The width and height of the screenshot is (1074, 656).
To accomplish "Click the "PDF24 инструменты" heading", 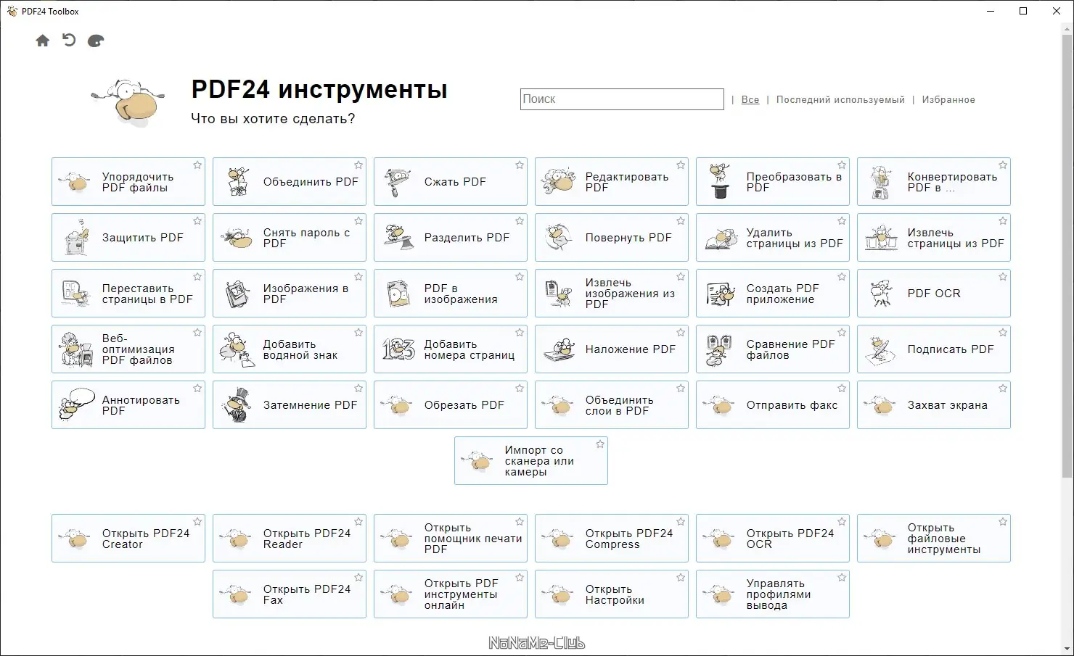I will pos(319,89).
